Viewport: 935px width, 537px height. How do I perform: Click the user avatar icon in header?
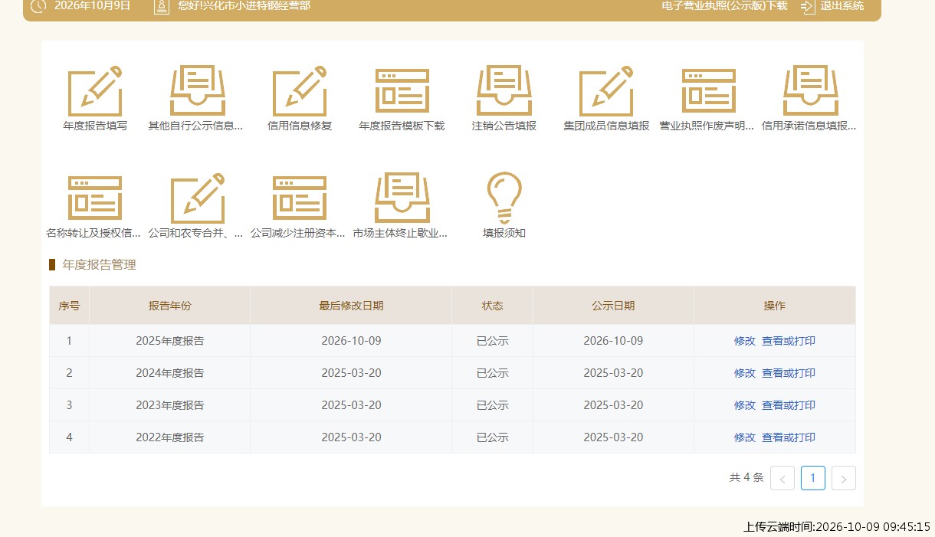tap(161, 6)
